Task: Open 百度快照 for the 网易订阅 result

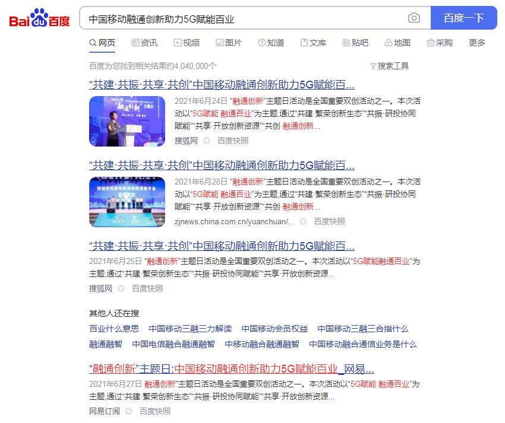Action: click(155, 411)
